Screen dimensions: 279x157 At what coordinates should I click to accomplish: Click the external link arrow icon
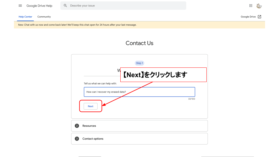click(x=260, y=17)
